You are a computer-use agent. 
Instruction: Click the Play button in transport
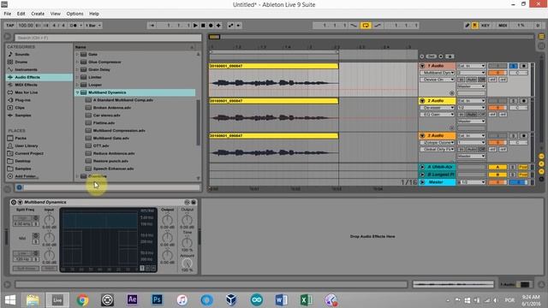click(195, 25)
